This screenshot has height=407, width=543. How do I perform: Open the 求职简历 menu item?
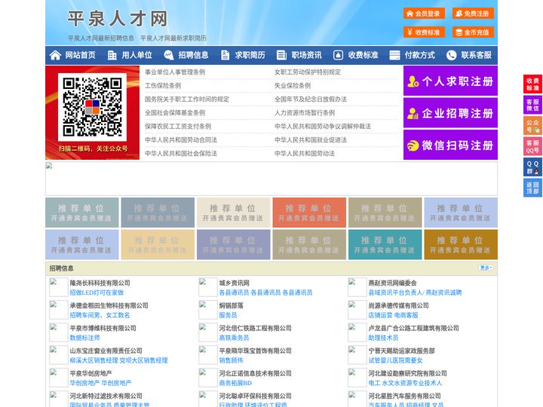250,55
